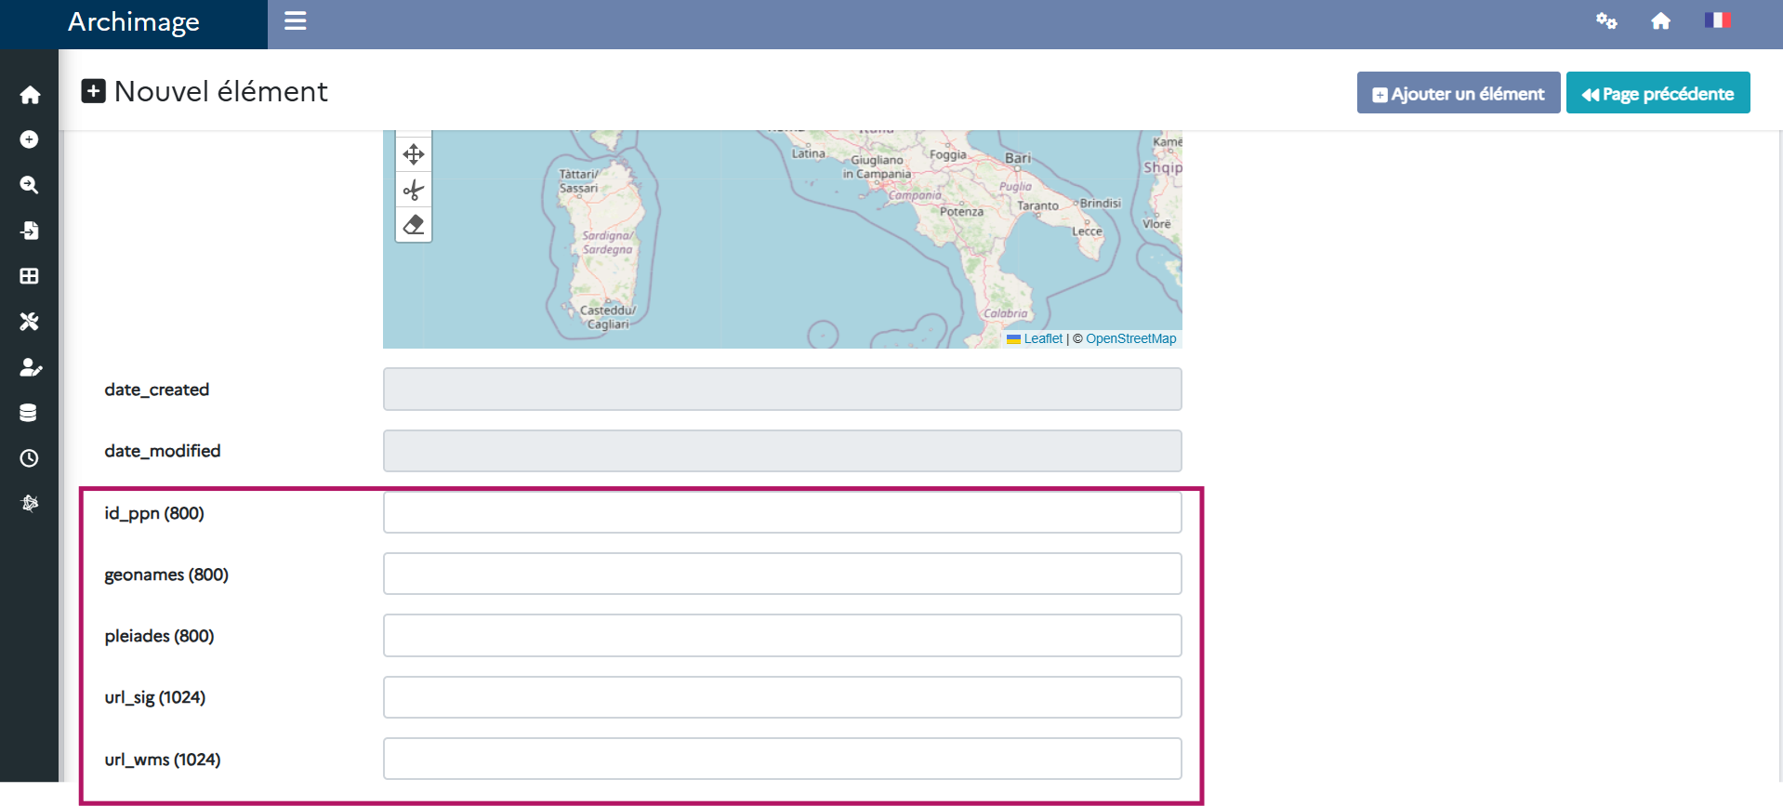The width and height of the screenshot is (1783, 806).
Task: Click the wrench tools icon in sidebar
Action: tap(30, 322)
